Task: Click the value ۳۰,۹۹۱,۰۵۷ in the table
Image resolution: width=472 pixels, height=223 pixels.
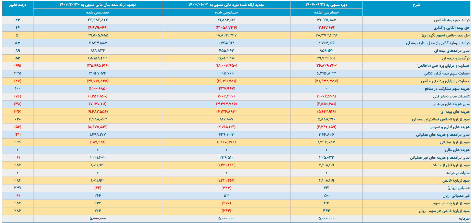Action: pyautogui.click(x=326, y=20)
